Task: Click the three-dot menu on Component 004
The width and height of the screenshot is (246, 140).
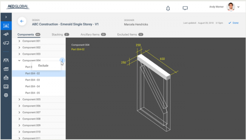Action: click(62, 60)
